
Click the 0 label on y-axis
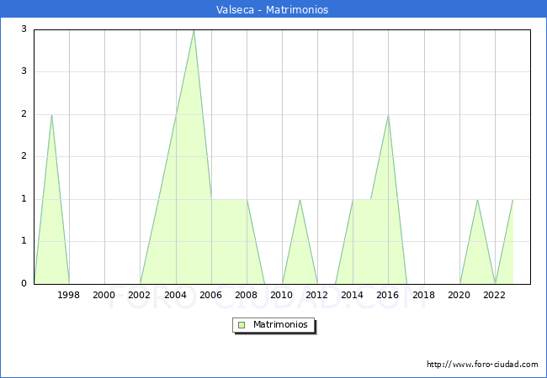[24, 284]
